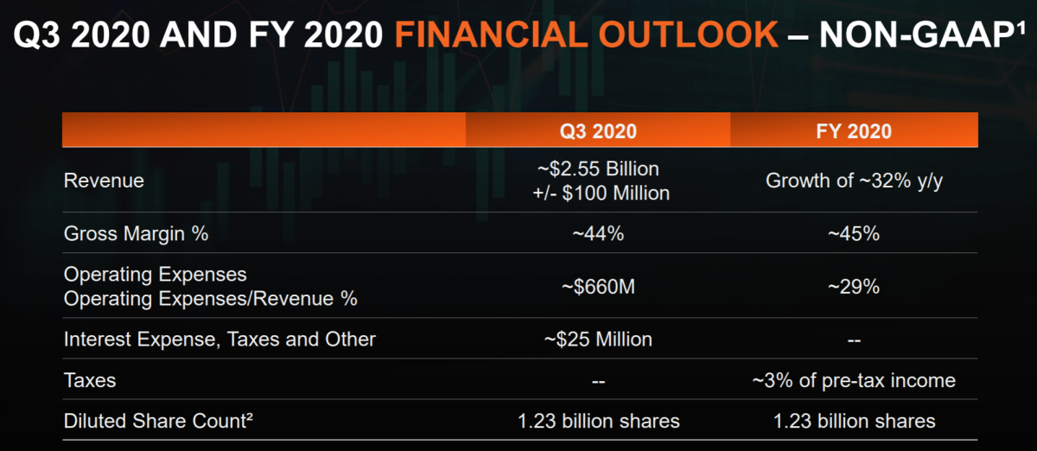The width and height of the screenshot is (1037, 451).
Task: Select the "FY 2020" column header
Action: pyautogui.click(x=854, y=131)
